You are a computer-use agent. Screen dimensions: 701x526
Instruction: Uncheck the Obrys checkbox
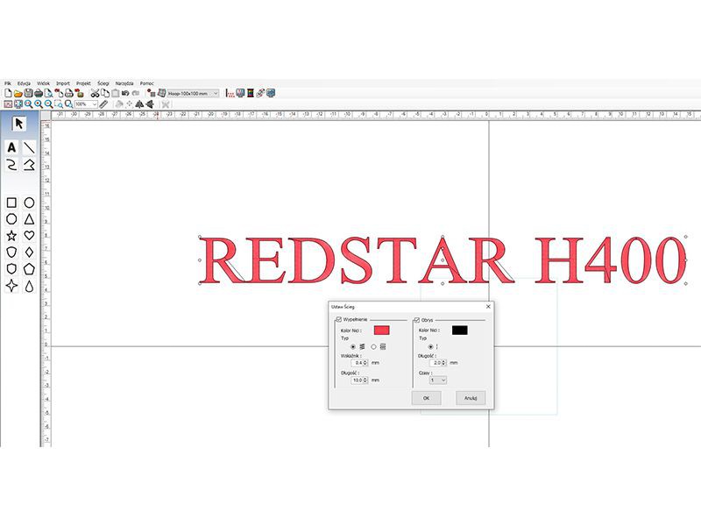coord(416,319)
